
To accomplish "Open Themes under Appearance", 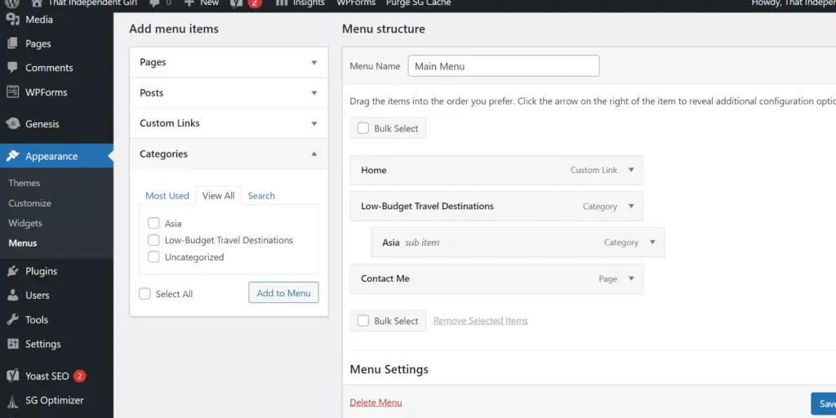I will click(x=24, y=183).
